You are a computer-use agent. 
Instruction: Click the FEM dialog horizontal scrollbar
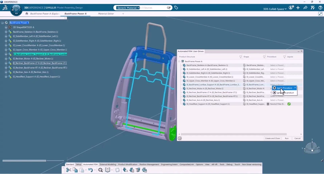pos(234,134)
